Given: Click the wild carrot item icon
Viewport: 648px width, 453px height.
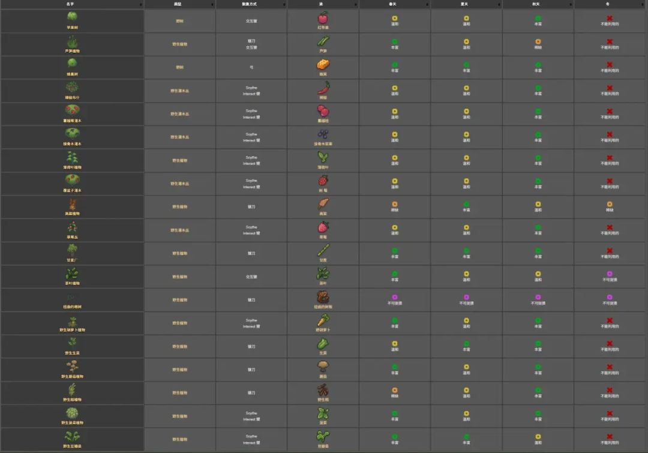Looking at the screenshot, I should pos(323,320).
